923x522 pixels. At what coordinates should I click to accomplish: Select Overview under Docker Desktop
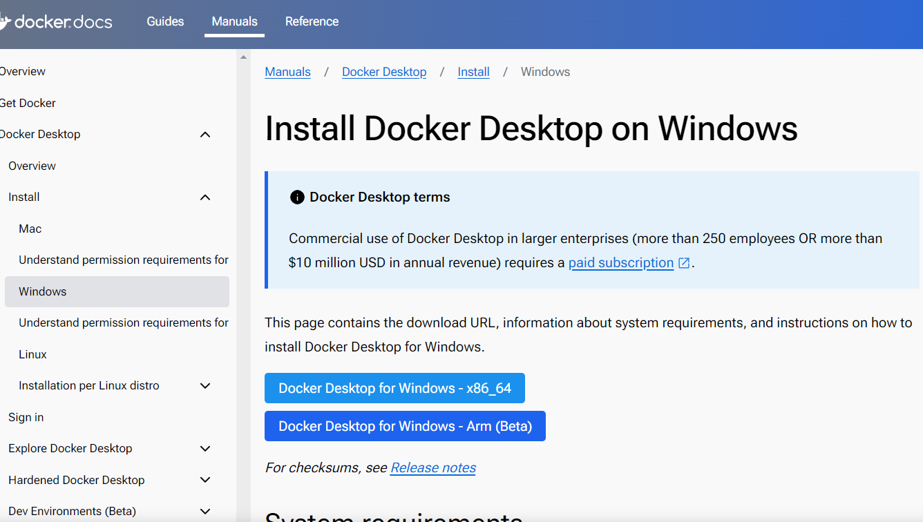(x=32, y=166)
